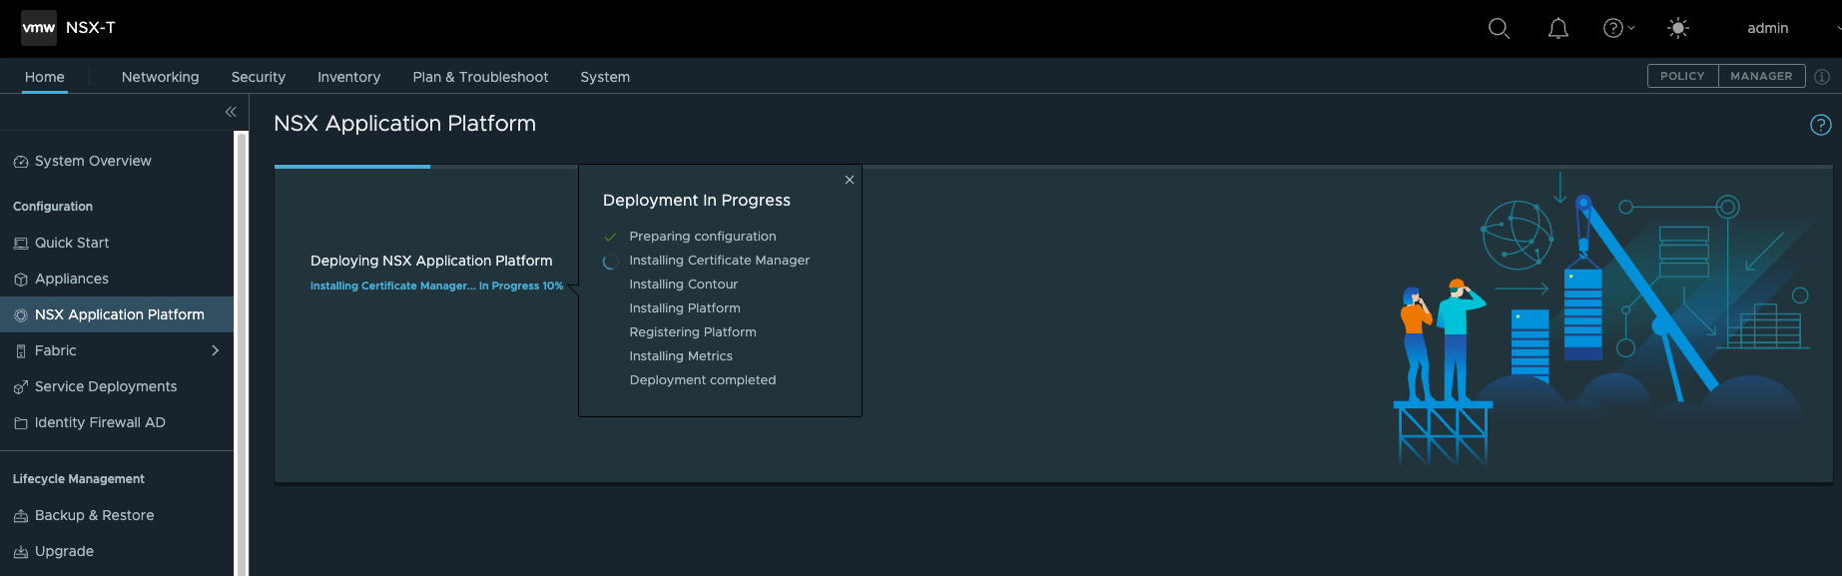Click the 'Registering Platform' step
This screenshot has width=1842, height=576.
click(x=693, y=332)
